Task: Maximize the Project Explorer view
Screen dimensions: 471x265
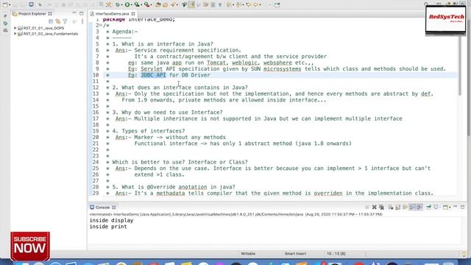Action: [82, 13]
